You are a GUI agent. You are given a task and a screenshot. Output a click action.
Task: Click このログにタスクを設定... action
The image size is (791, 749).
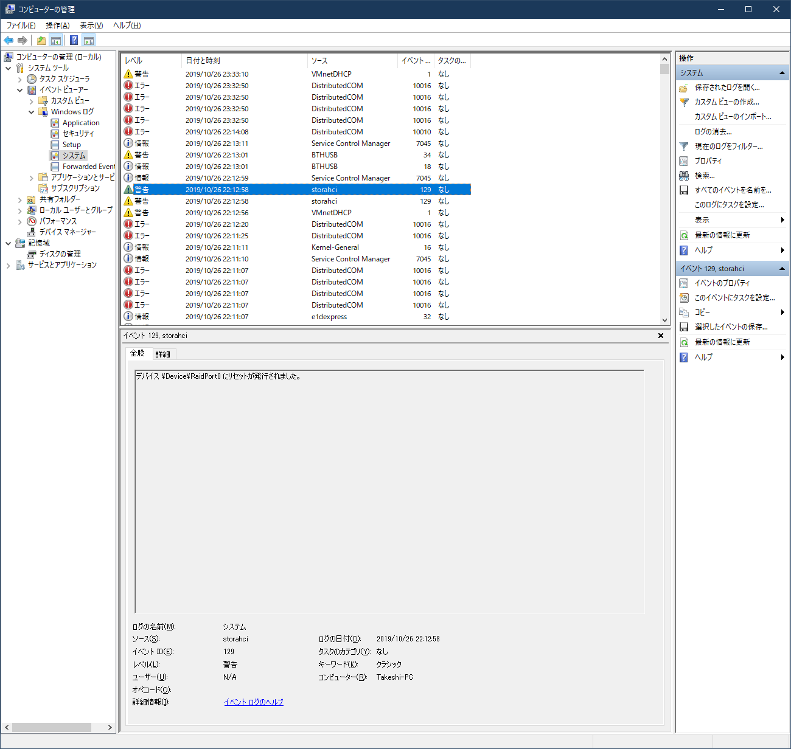coord(729,205)
